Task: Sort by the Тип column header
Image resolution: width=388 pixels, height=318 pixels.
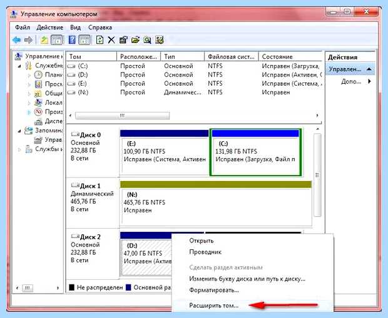Action: coord(183,57)
